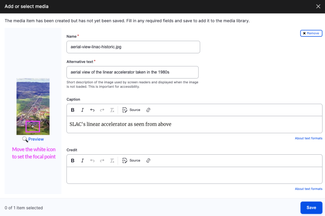Toggle bold in the Caption editor
The width and height of the screenshot is (325, 216).
coord(72,110)
